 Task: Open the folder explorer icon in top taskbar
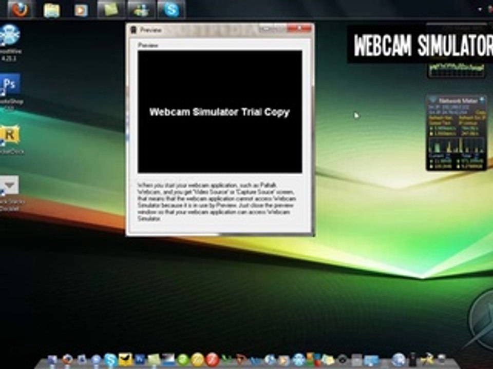[51, 10]
